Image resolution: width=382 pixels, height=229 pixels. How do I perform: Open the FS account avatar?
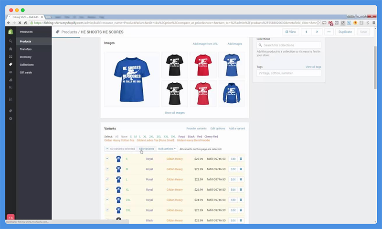(11, 217)
